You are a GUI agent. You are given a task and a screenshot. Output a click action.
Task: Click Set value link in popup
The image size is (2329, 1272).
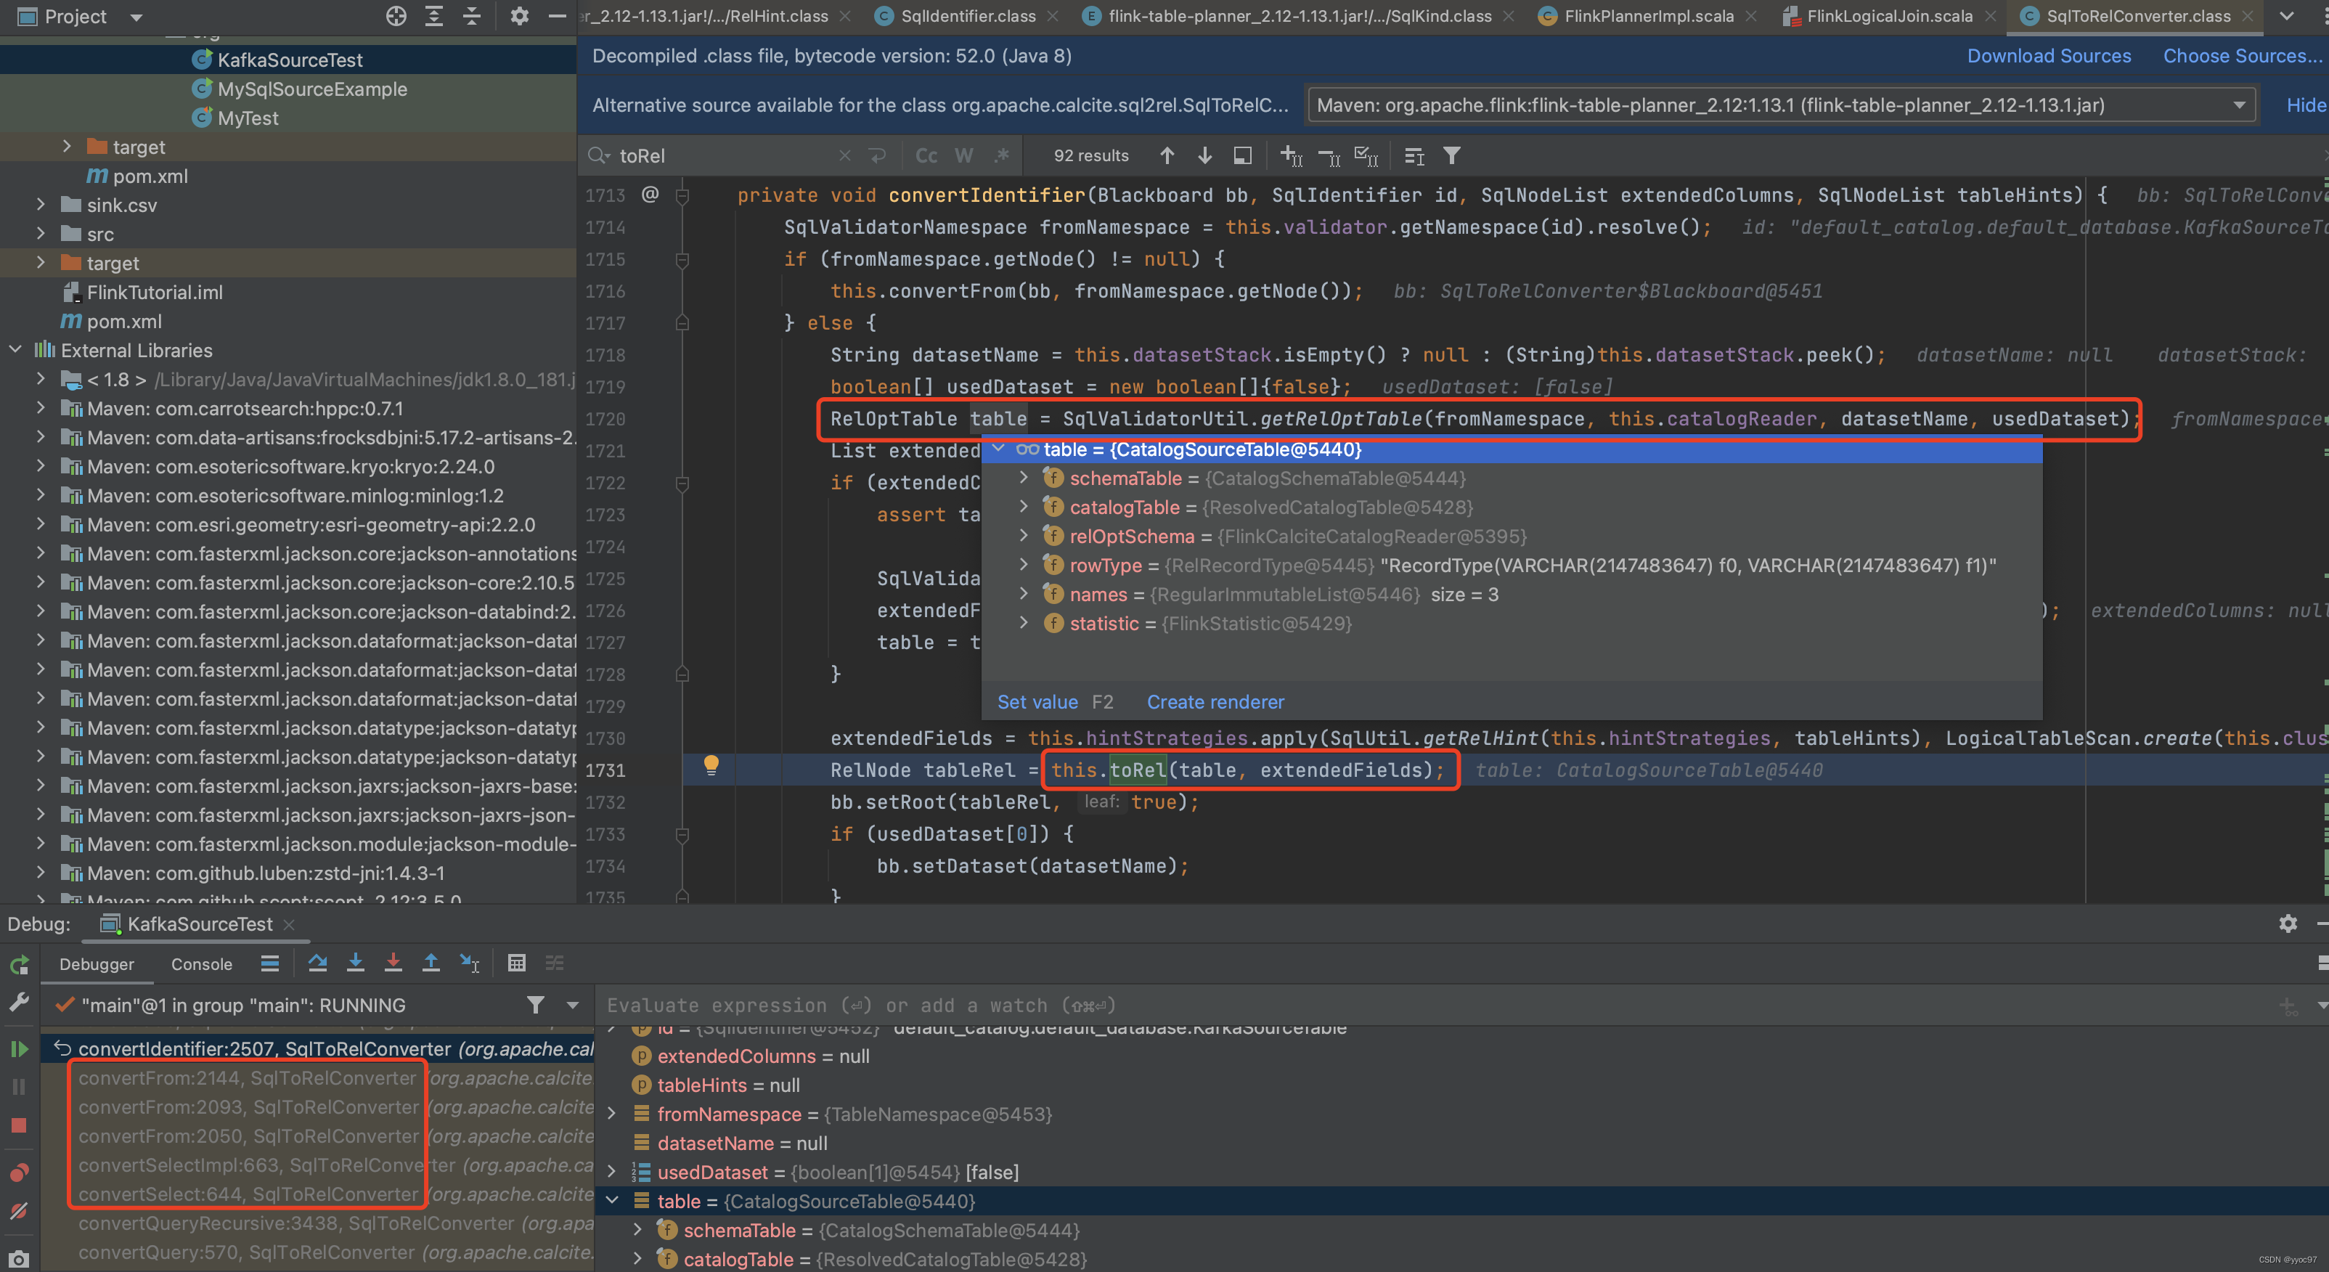click(x=1037, y=701)
